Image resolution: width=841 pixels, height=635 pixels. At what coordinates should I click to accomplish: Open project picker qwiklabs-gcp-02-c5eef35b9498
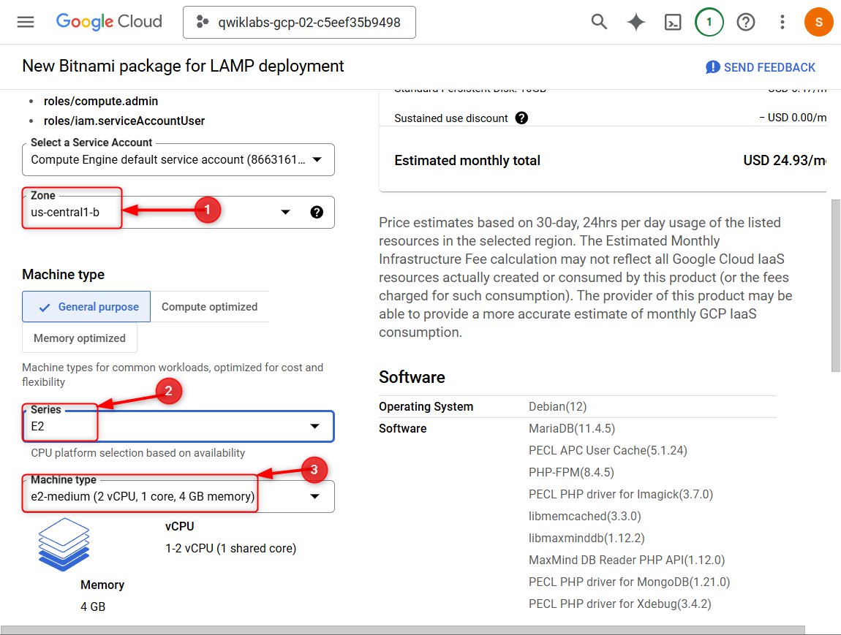pyautogui.click(x=299, y=23)
